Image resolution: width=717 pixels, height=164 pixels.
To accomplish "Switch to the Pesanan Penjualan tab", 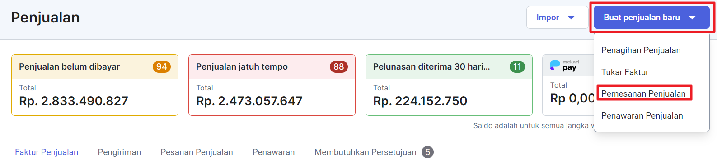I will 197,152.
